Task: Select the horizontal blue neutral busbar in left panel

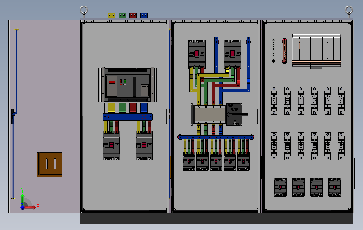Action: (x=128, y=117)
